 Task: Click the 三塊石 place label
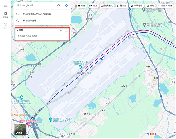click(x=106, y=104)
